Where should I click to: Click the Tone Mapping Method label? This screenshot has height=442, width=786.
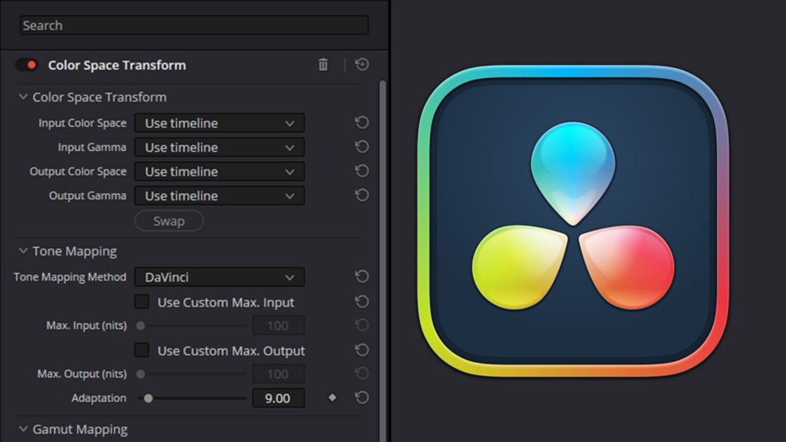(x=70, y=277)
